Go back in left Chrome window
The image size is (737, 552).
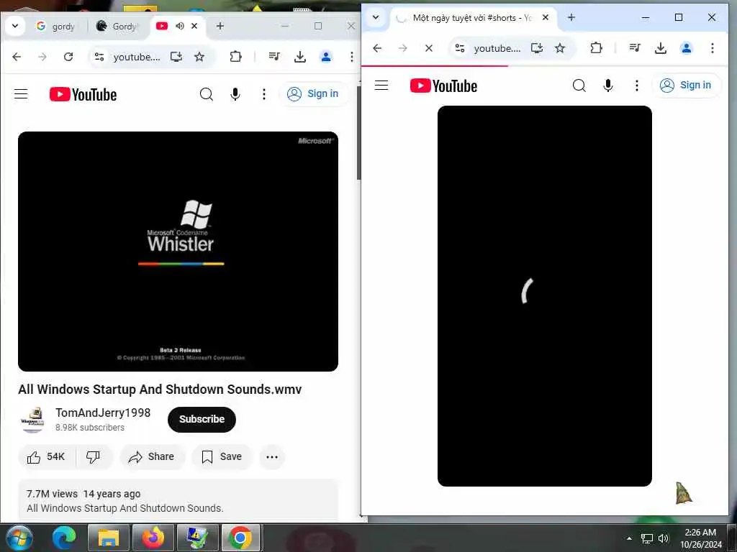point(17,57)
